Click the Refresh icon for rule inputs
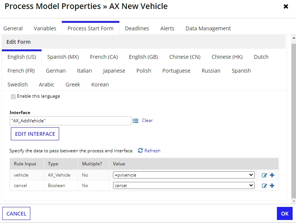Screen dimensions: 296x223 pyautogui.click(x=140, y=150)
